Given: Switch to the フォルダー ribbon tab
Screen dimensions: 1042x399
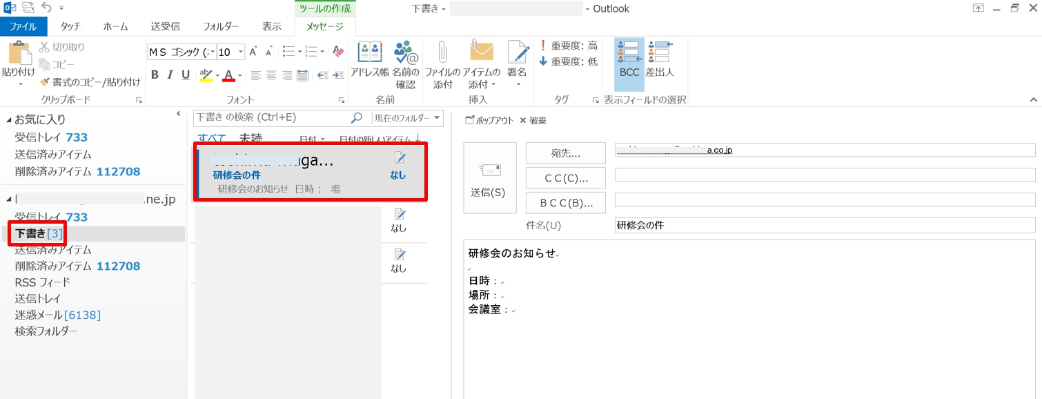Looking at the screenshot, I should 220,26.
